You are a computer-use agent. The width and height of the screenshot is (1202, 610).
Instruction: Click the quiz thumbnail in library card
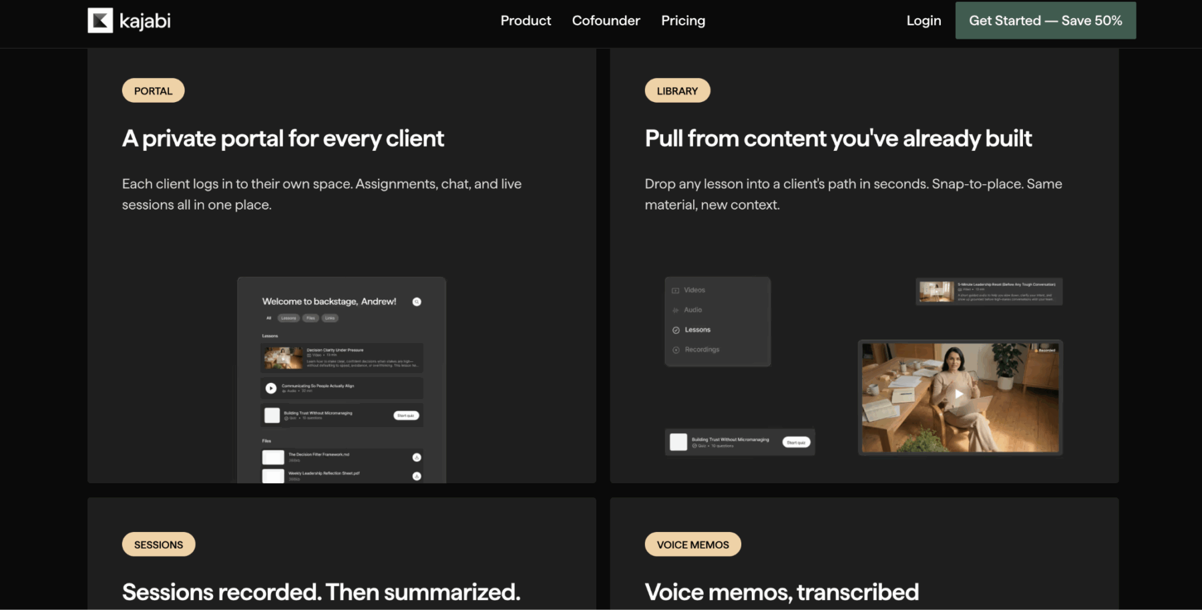(x=678, y=442)
